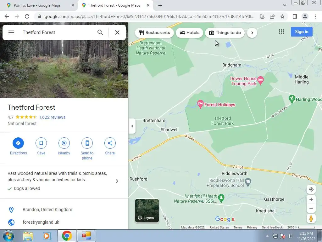
Task: Click the search magnifier icon
Action: [100, 32]
